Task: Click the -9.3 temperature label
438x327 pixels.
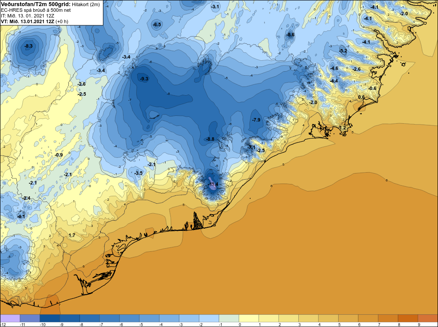Action: click(x=144, y=79)
